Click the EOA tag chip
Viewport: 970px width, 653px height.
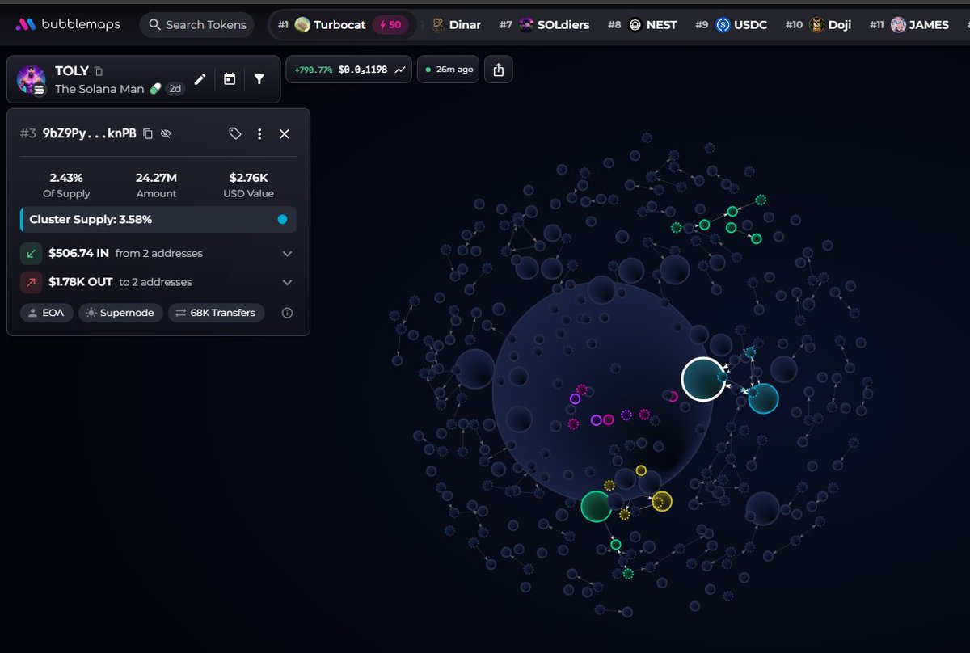47,313
